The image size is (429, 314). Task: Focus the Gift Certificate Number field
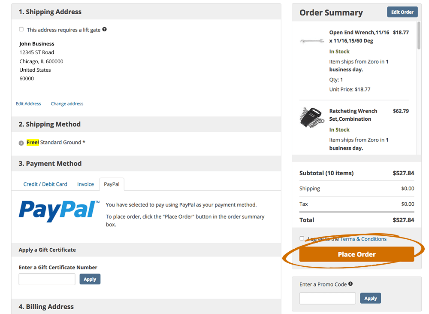tap(47, 279)
